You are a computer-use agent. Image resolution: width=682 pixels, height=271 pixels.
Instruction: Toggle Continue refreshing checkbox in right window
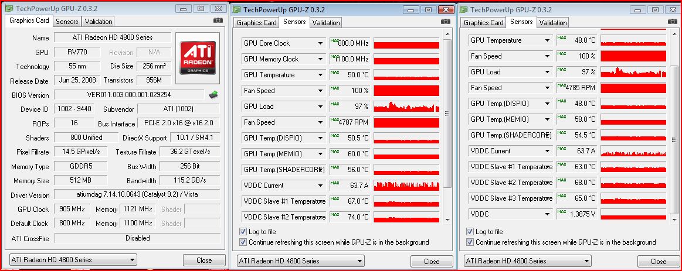(x=470, y=242)
